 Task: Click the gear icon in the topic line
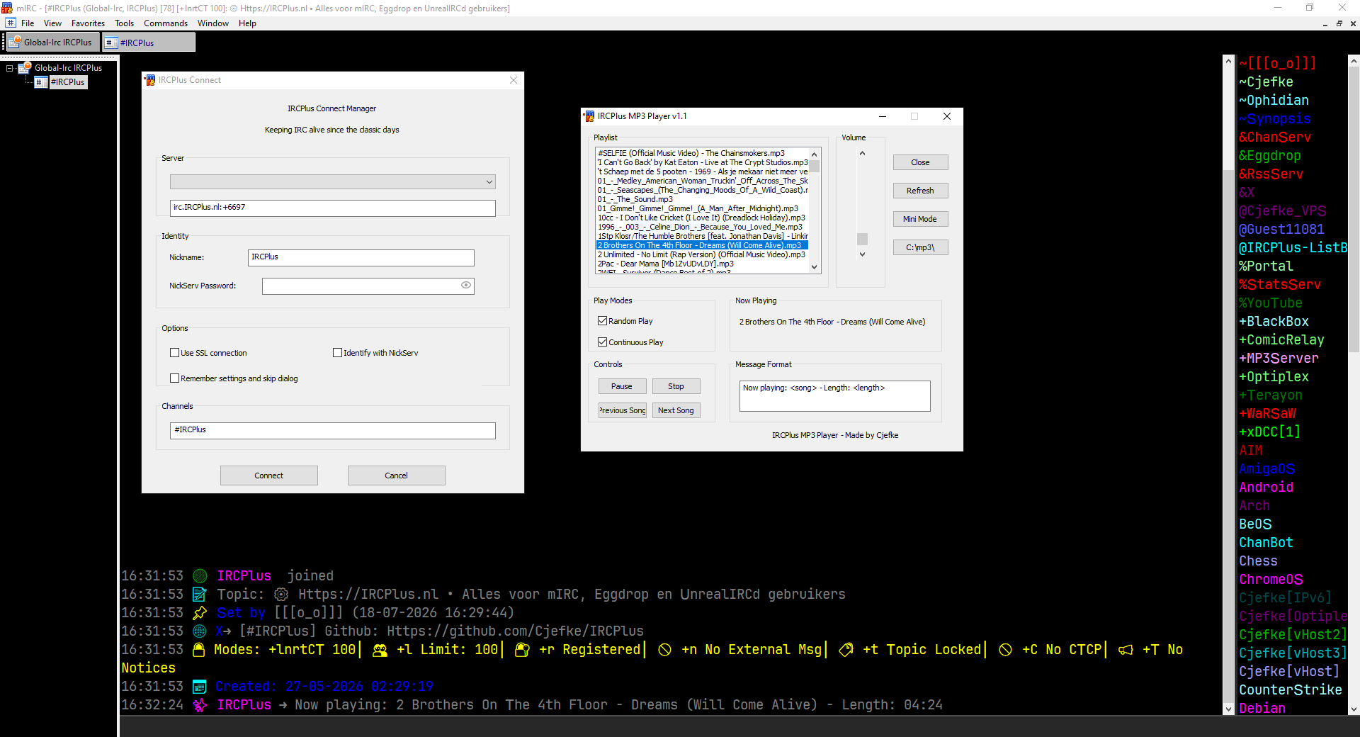pos(281,595)
